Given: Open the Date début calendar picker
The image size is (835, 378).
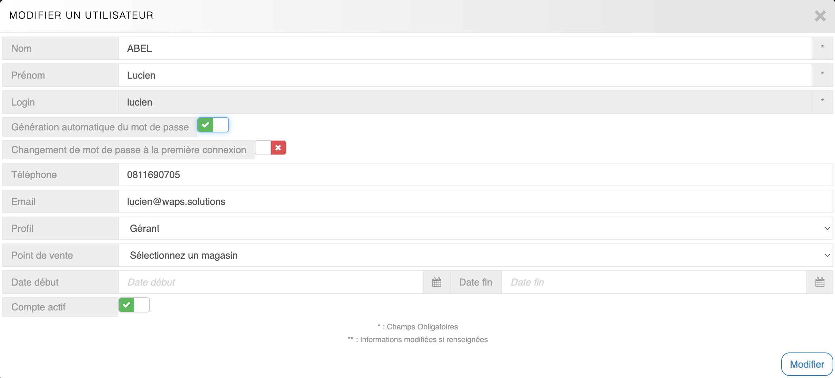Looking at the screenshot, I should coord(436,282).
